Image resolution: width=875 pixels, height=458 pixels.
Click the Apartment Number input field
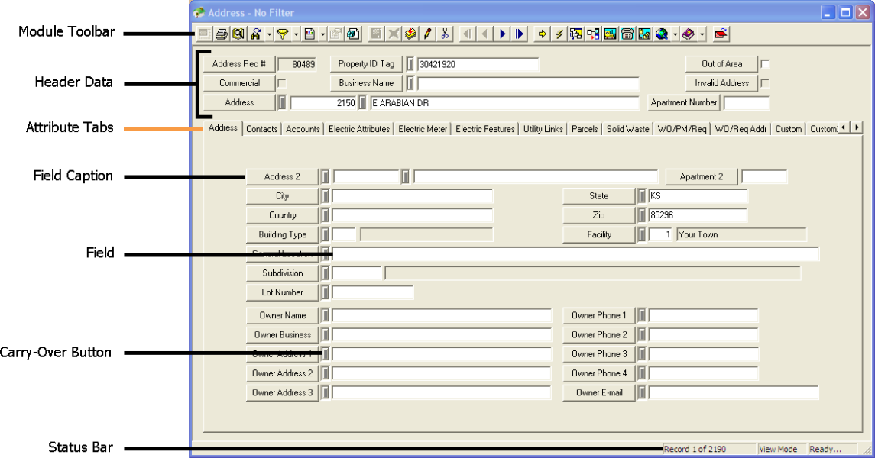[x=747, y=103]
